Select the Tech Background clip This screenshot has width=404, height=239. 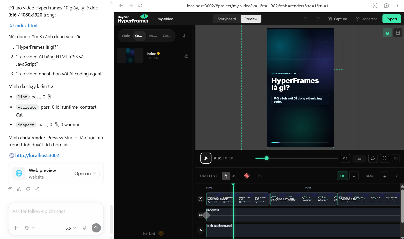tap(303, 230)
